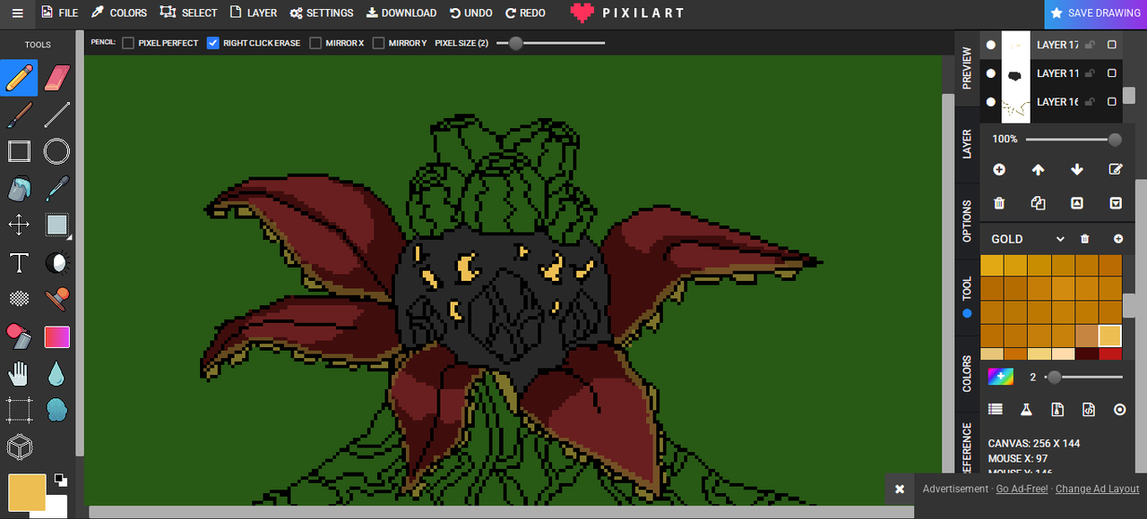
Task: Add a new layer
Action: coord(999,169)
